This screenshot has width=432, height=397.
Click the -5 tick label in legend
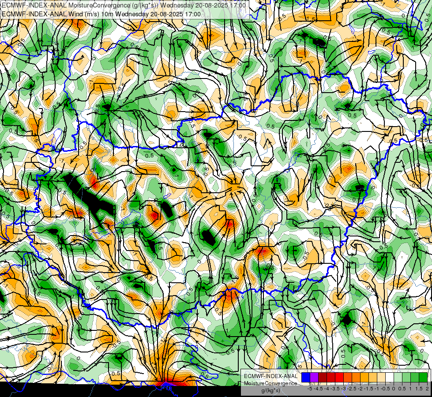coord(310,389)
